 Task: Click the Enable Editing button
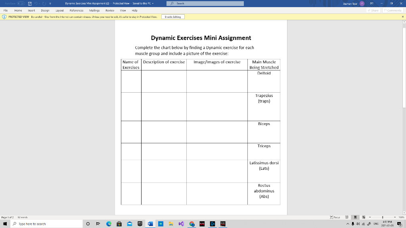pyautogui.click(x=173, y=17)
